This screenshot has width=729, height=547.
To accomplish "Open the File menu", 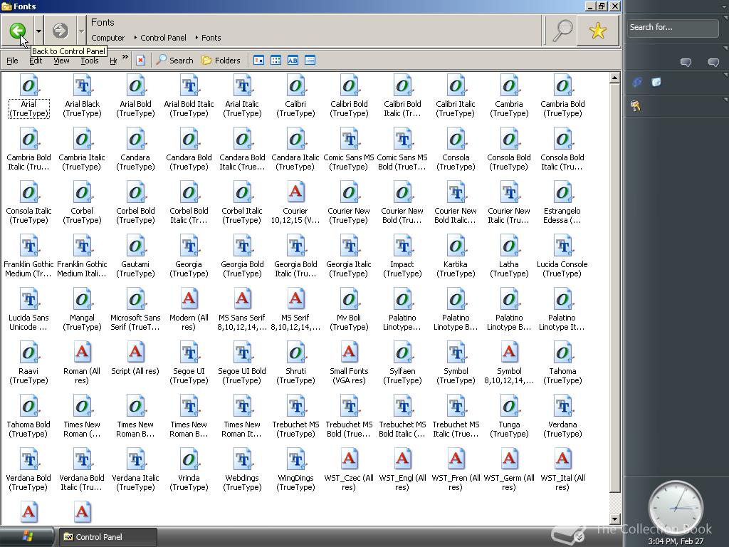I will [12, 61].
